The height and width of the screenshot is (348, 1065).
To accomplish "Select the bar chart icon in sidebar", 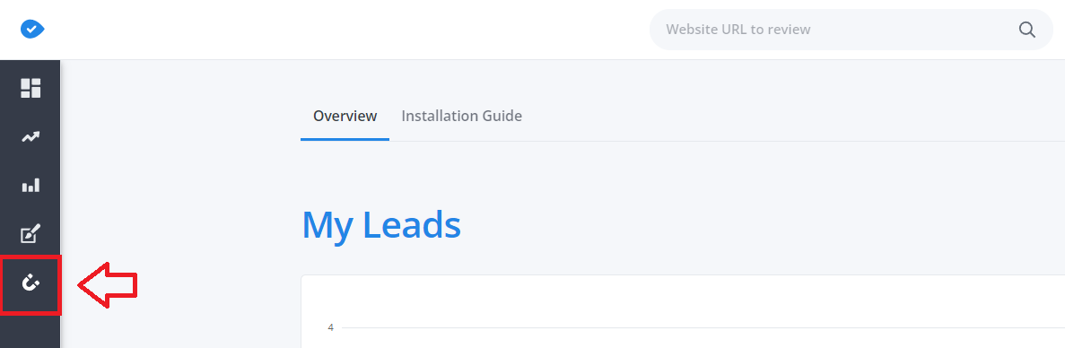I will (x=31, y=185).
